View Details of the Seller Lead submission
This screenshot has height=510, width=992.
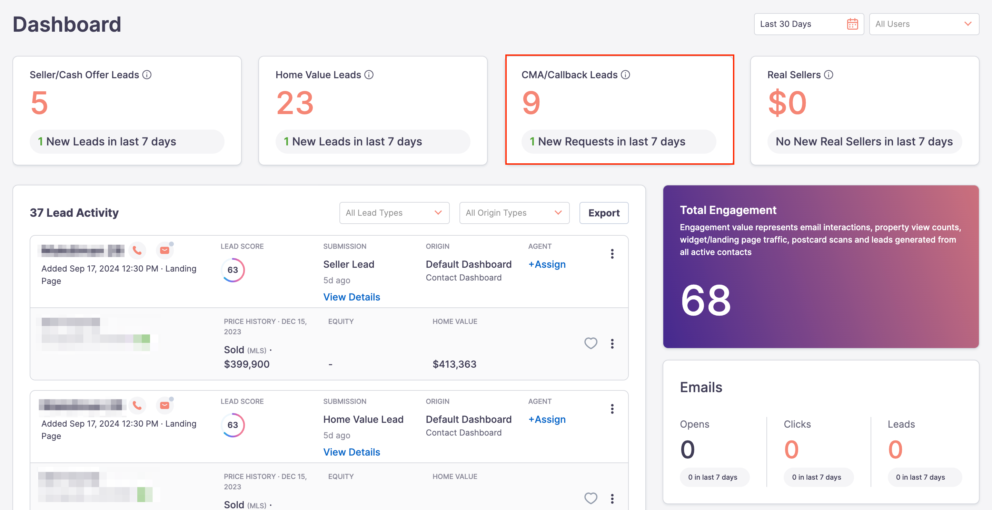click(x=351, y=297)
